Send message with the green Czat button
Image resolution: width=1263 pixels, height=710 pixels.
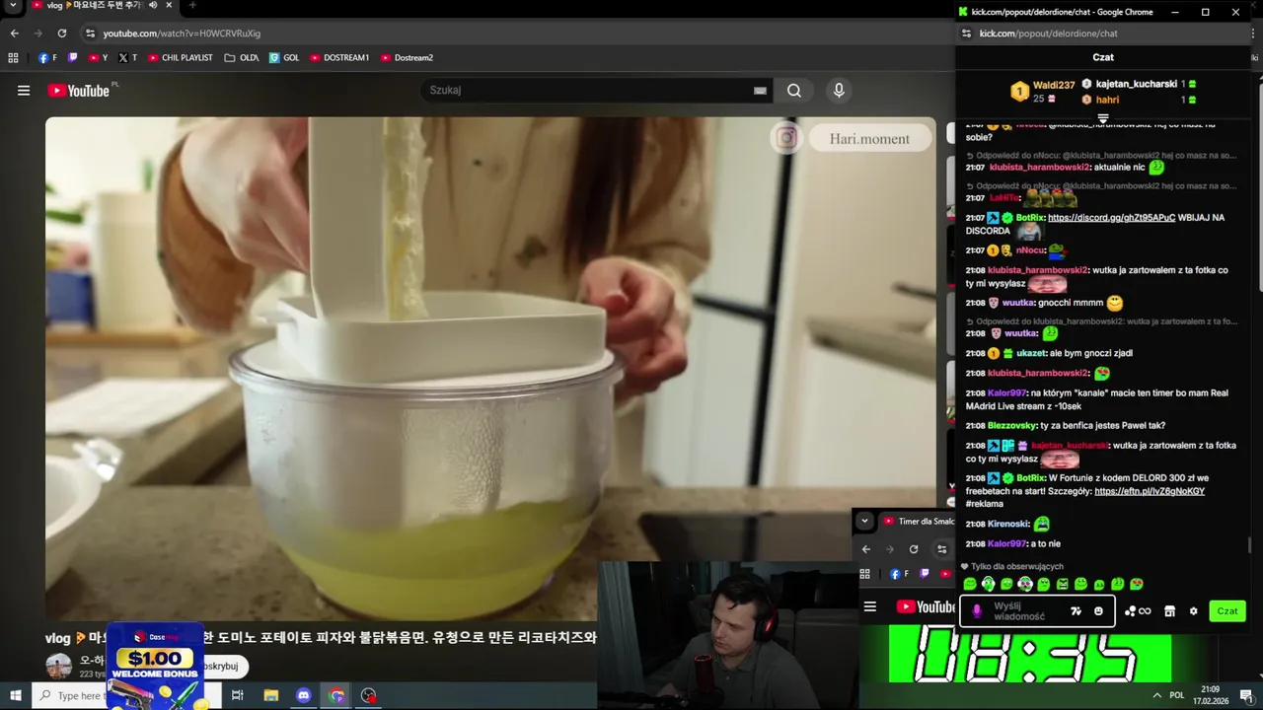click(x=1227, y=611)
